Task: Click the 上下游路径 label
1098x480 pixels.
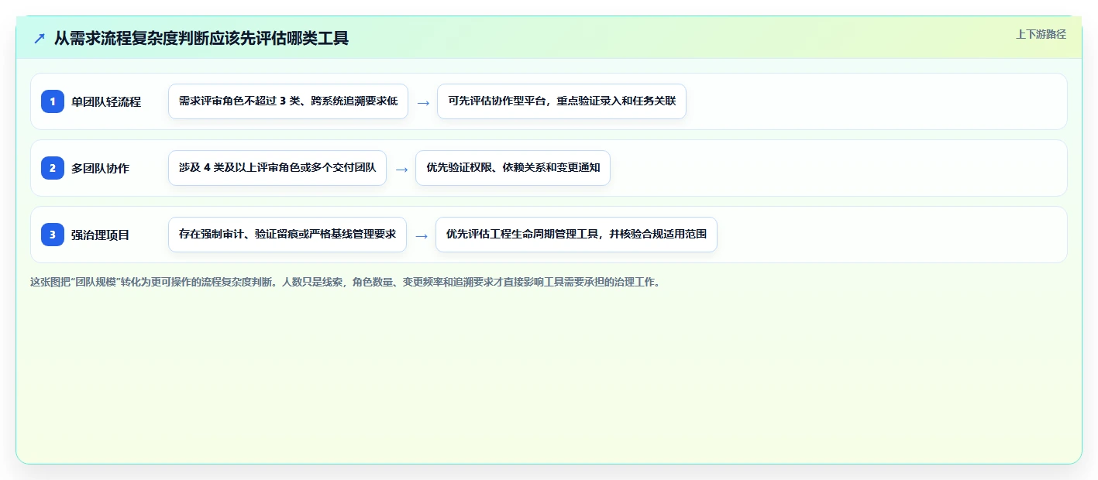Action: (x=1041, y=34)
